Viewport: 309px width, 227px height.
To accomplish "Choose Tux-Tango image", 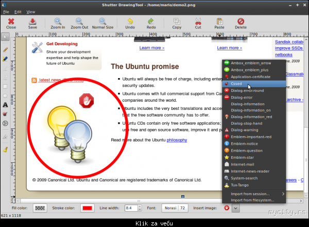I will tap(254, 185).
